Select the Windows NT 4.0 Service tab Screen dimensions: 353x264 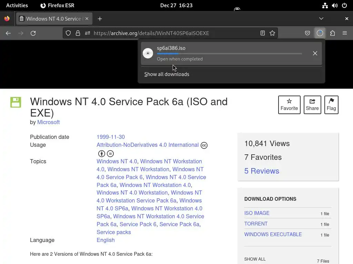coord(54,19)
